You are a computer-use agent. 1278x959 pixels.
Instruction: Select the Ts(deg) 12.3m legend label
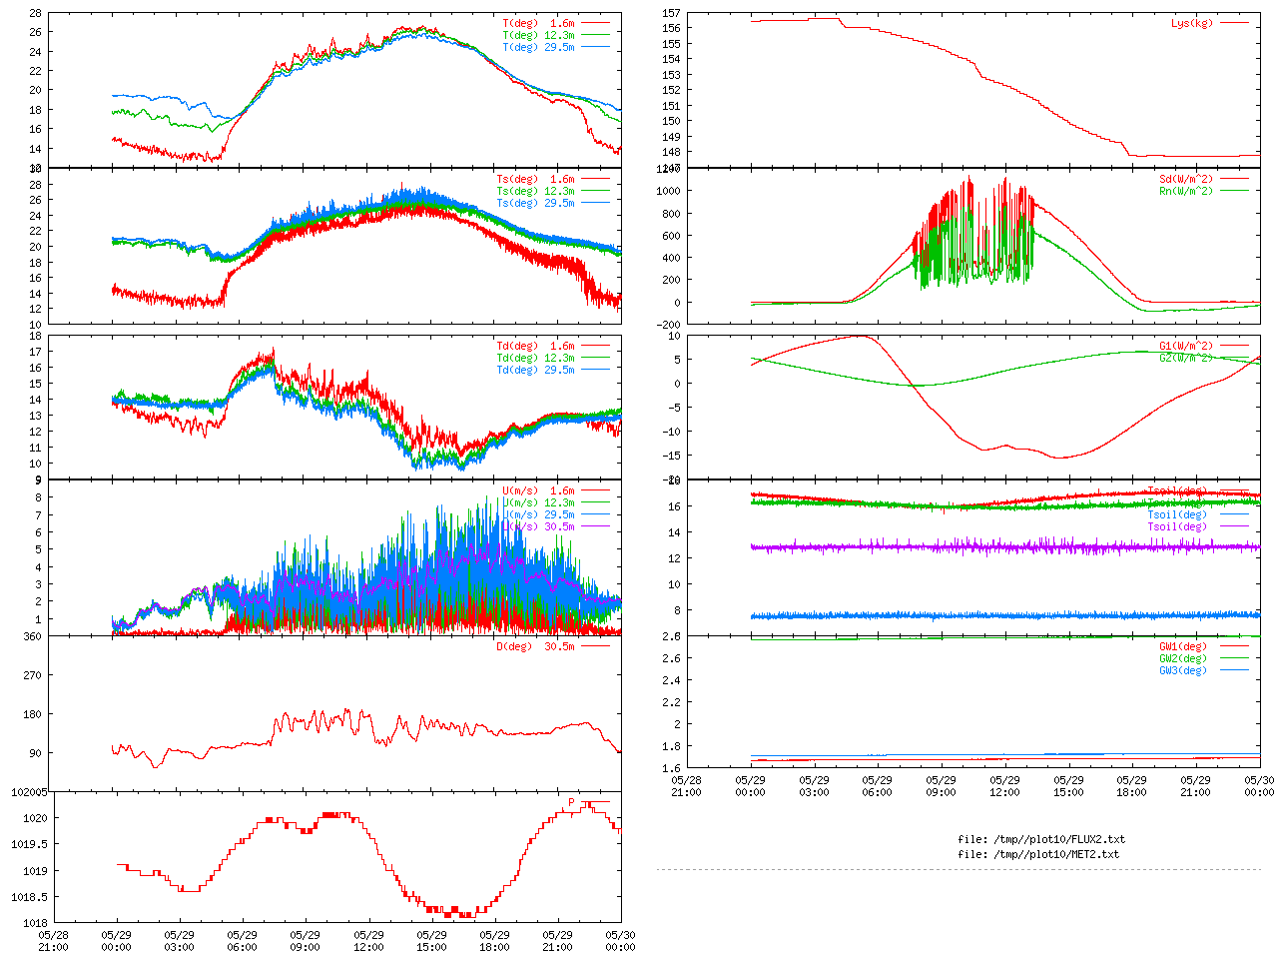coord(535,191)
